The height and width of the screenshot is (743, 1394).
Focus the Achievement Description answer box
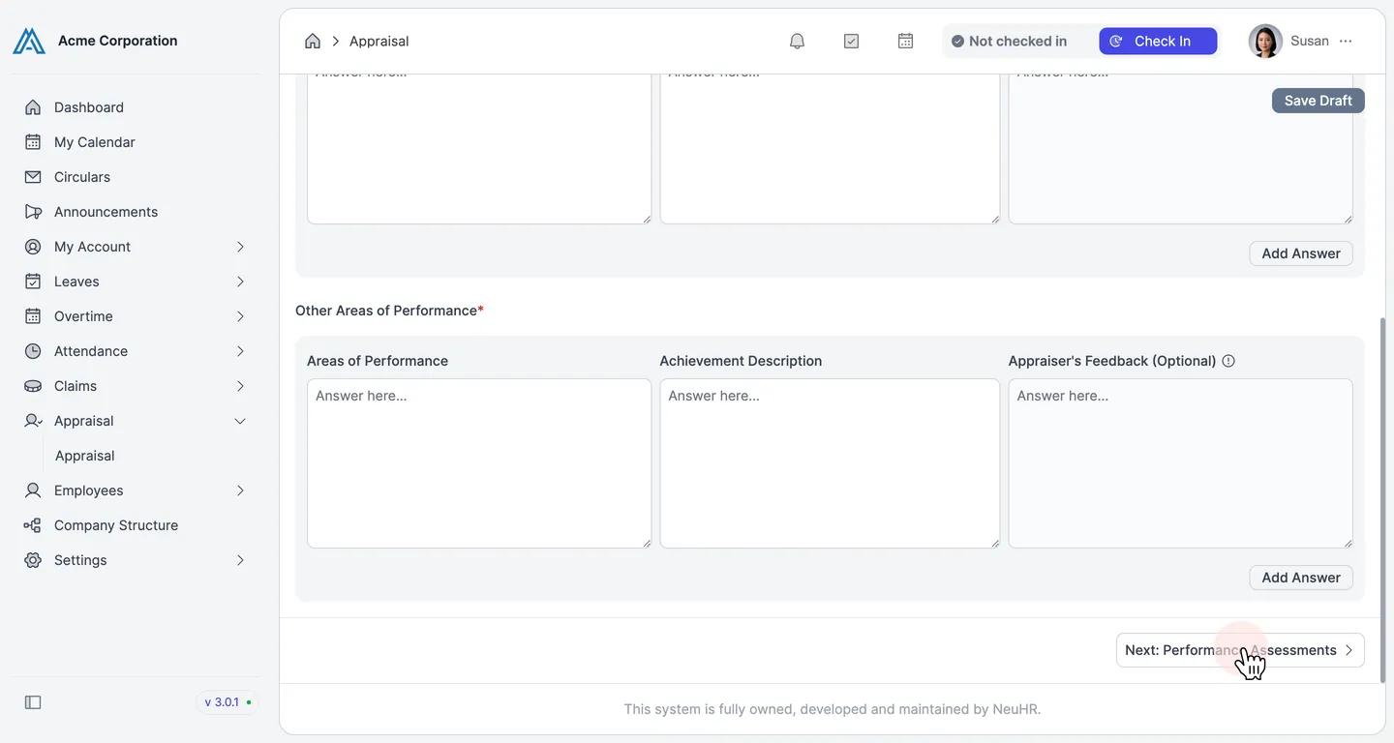(830, 463)
